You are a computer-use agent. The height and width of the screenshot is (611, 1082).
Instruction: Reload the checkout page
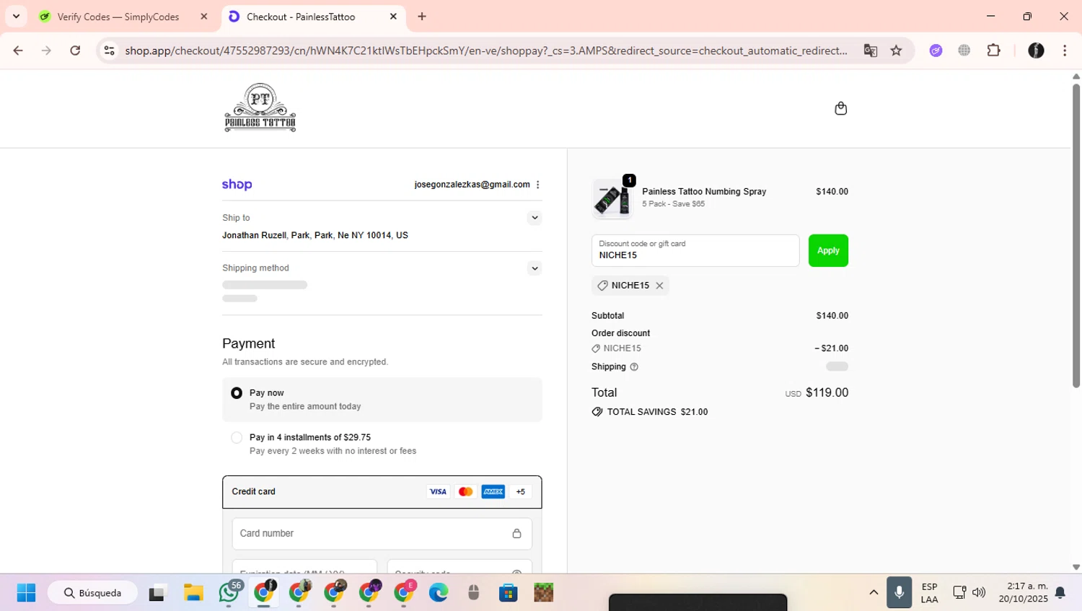click(x=75, y=50)
